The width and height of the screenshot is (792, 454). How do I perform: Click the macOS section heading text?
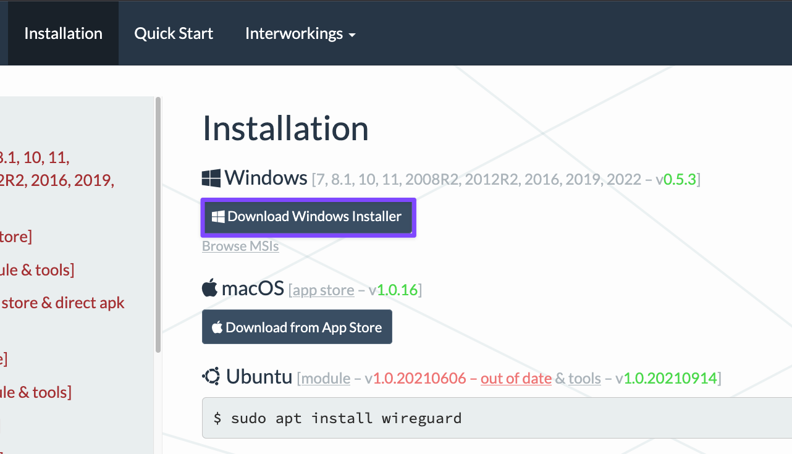tap(253, 288)
